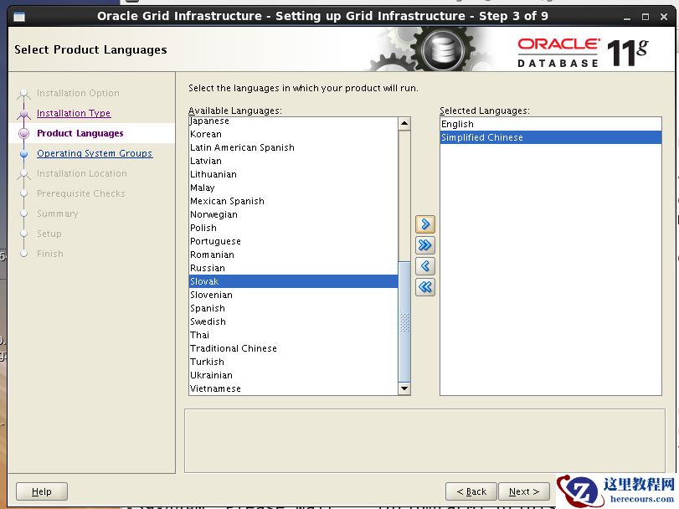This screenshot has width=679, height=509.
Task: Open the Help button
Action: coord(42,491)
